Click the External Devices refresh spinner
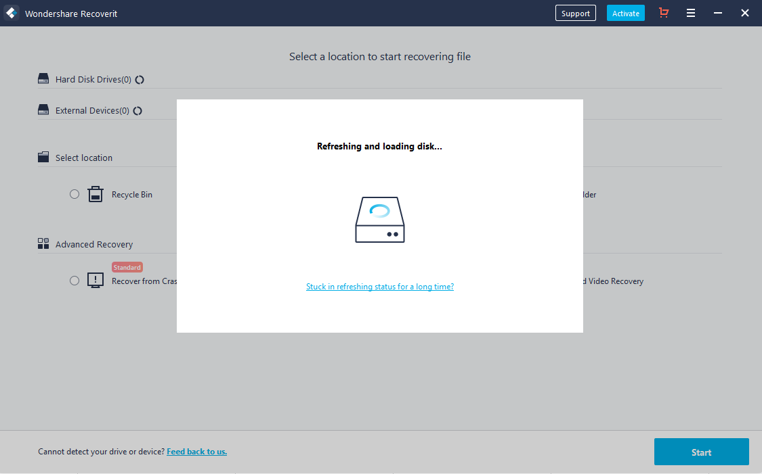 [137, 111]
